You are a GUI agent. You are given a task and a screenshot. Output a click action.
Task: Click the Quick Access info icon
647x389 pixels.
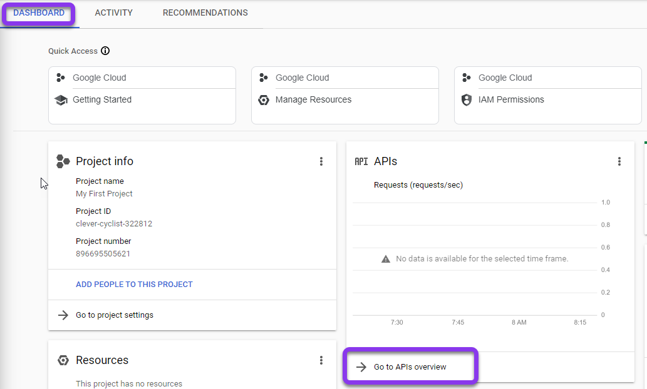105,51
